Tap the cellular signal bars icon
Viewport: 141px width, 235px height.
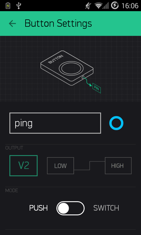(x=105, y=6)
